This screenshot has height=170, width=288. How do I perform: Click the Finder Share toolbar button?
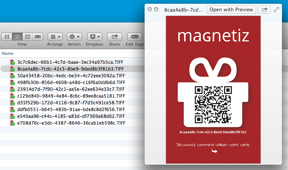[x=114, y=37]
